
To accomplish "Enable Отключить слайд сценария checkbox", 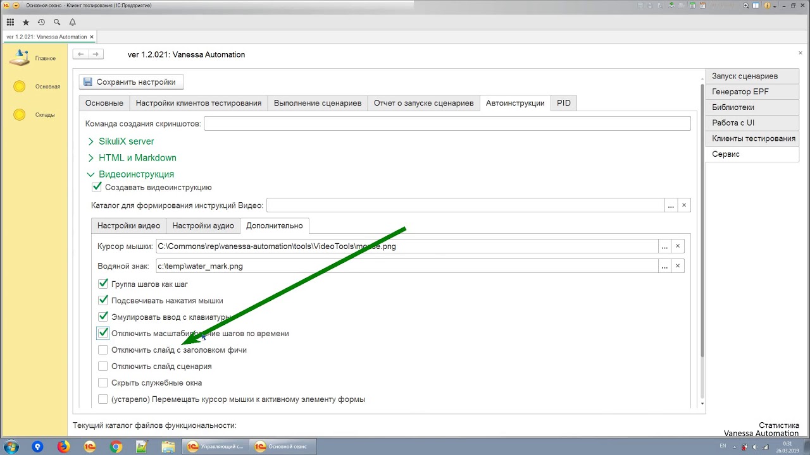I will (x=103, y=366).
